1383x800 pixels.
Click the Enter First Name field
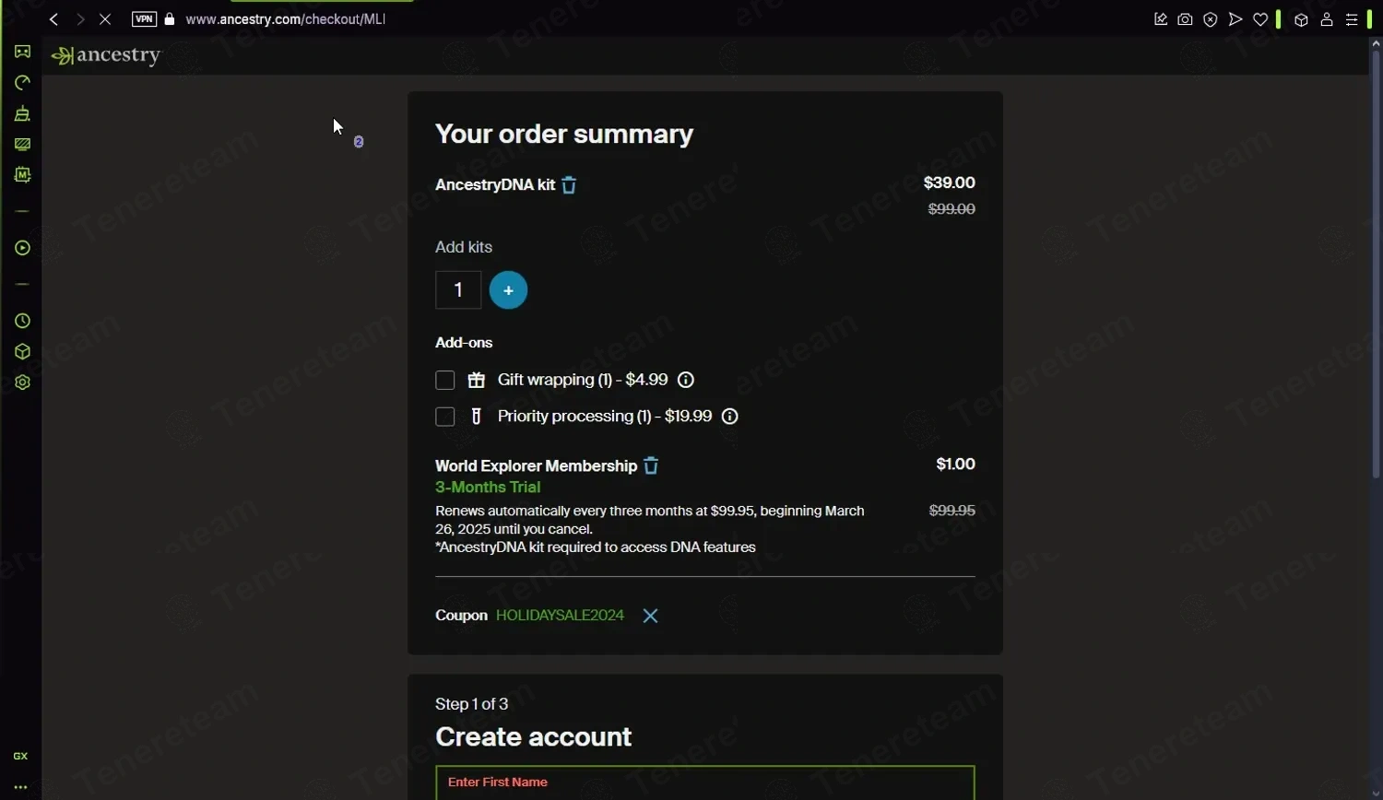(x=704, y=782)
